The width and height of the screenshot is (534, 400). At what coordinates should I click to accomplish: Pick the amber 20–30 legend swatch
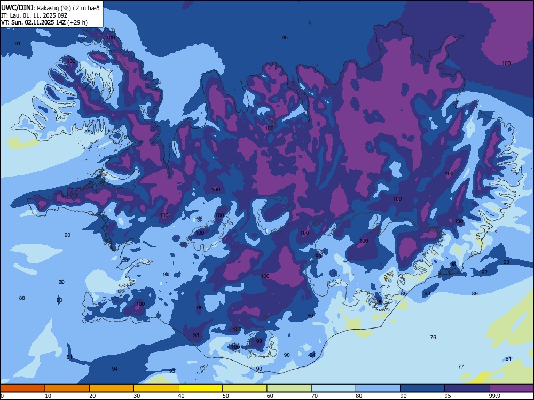(112, 388)
